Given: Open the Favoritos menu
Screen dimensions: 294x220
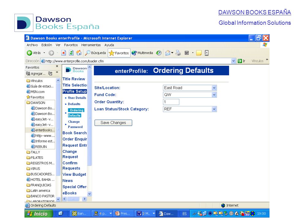Looking at the screenshot, I should 71,45.
